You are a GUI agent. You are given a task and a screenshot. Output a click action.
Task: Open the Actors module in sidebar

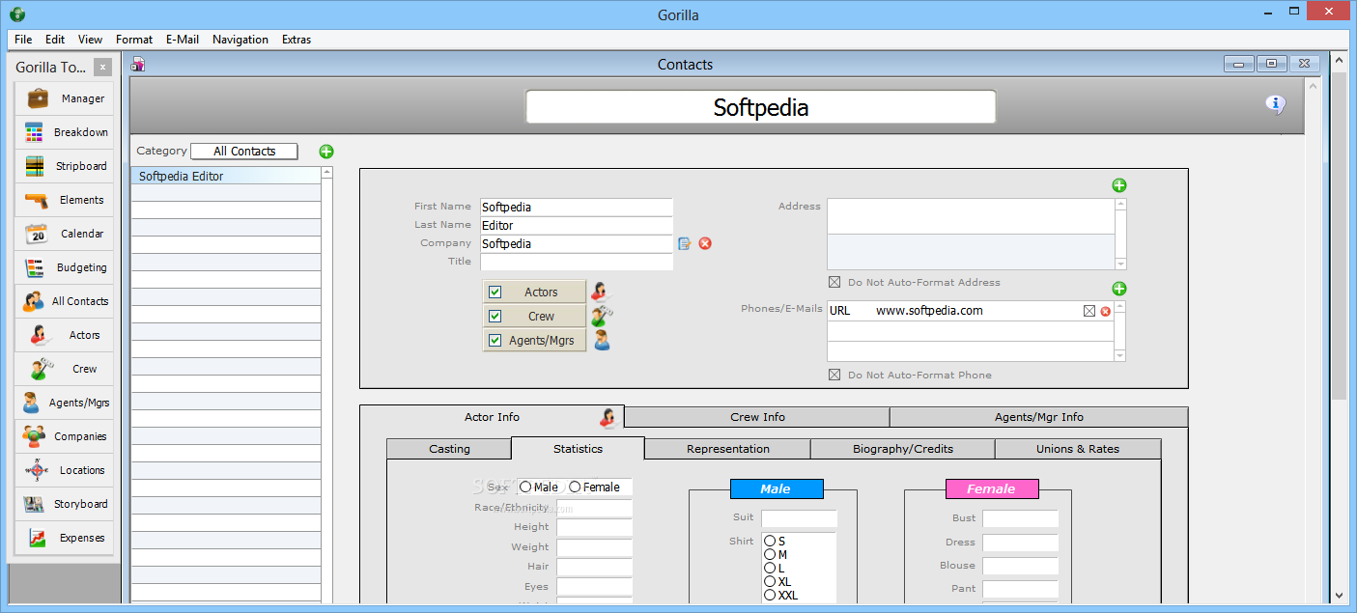tap(65, 335)
